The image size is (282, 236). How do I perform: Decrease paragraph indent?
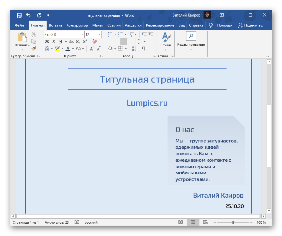click(x=144, y=34)
